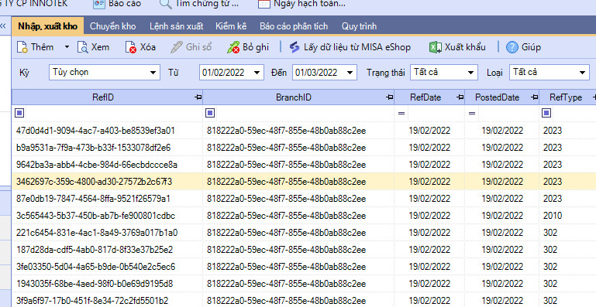
Task: Sort by BranchID column header
Action: point(294,97)
